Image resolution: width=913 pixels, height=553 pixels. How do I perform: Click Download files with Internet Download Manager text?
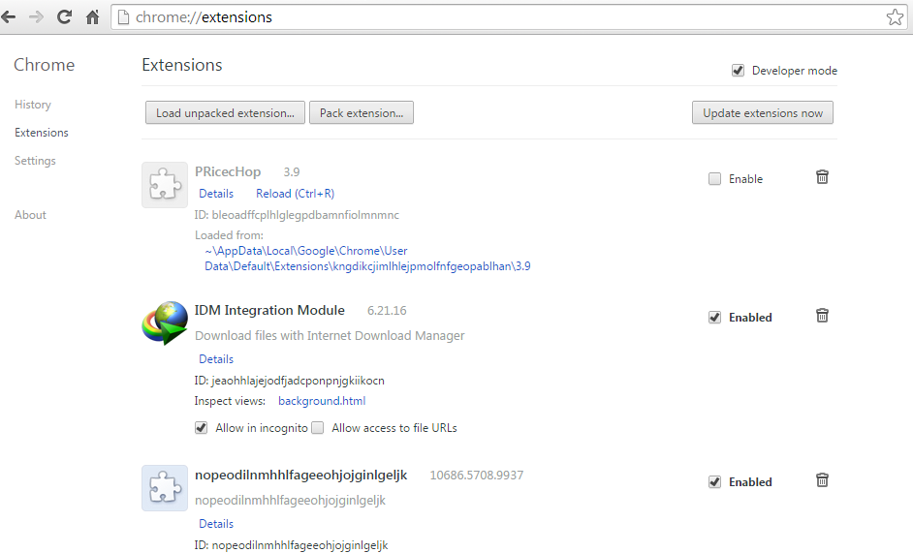(330, 336)
